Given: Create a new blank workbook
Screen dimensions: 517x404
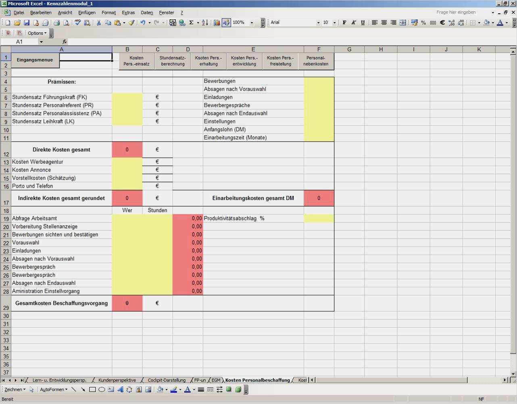Looking at the screenshot, I should 8,23.
